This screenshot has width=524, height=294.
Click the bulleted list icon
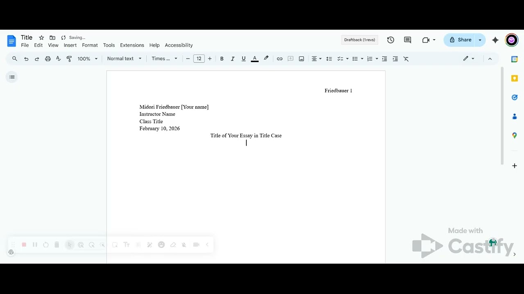tap(355, 59)
